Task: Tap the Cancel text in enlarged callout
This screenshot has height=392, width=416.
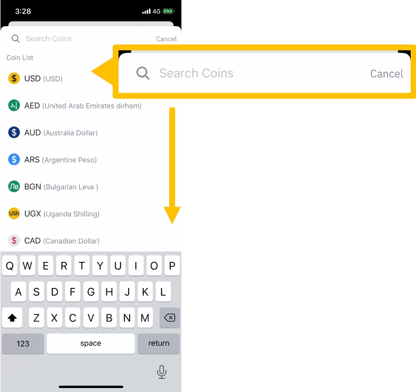Action: (x=386, y=74)
